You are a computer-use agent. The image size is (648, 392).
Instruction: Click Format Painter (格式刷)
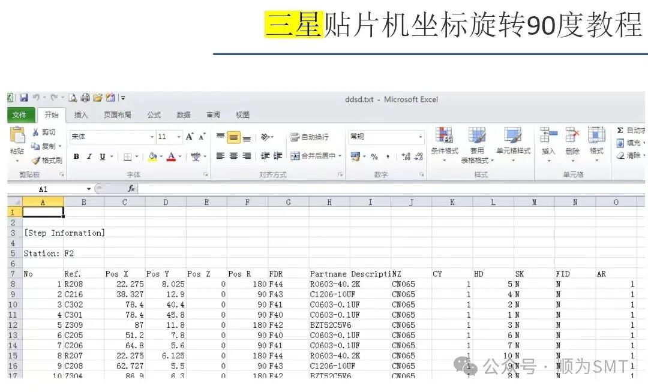47,160
